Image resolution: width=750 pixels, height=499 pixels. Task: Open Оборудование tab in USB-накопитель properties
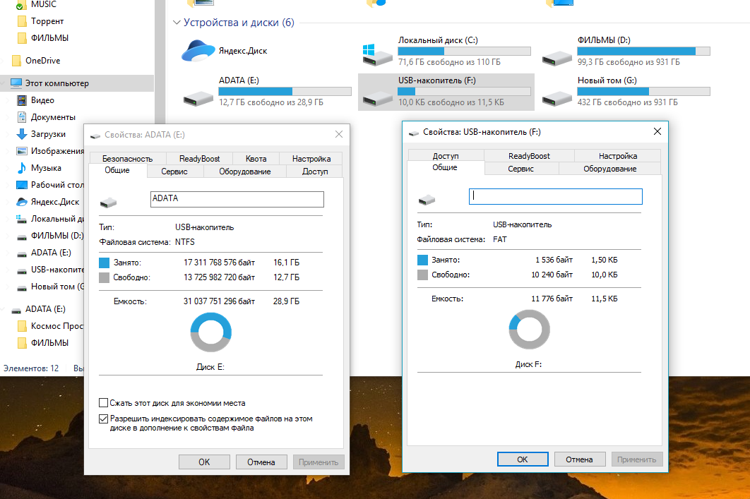tap(609, 169)
